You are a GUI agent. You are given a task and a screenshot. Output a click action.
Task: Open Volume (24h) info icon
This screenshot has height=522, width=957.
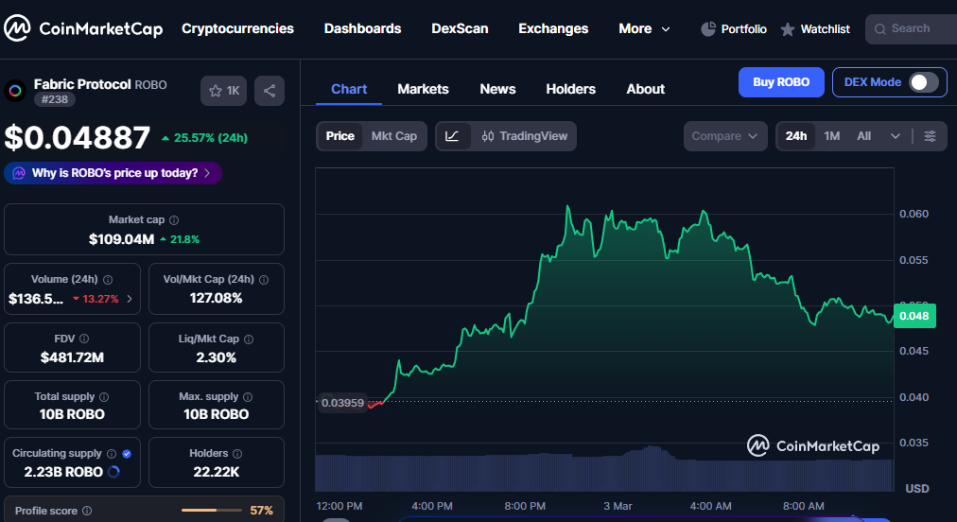pos(108,280)
